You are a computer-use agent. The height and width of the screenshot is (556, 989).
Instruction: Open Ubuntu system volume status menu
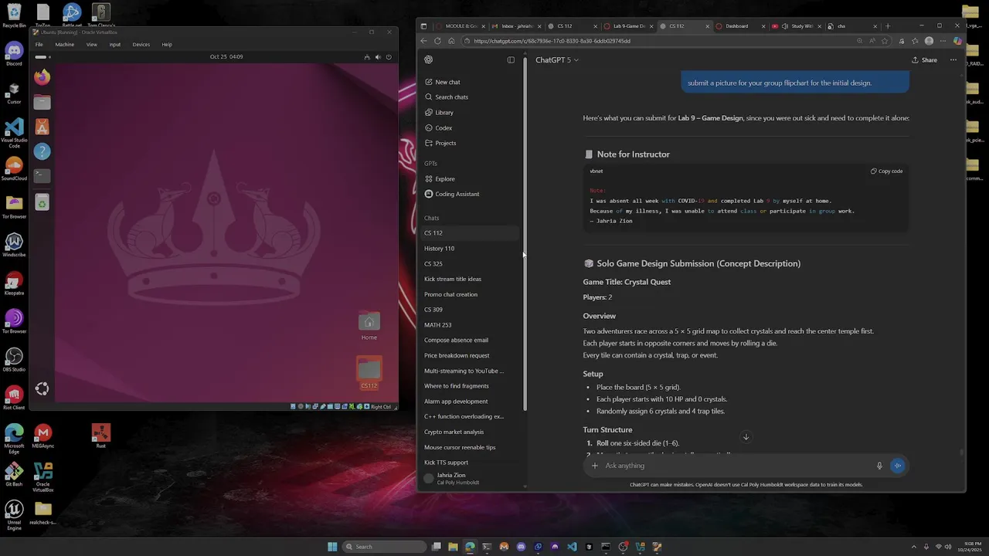(x=378, y=57)
